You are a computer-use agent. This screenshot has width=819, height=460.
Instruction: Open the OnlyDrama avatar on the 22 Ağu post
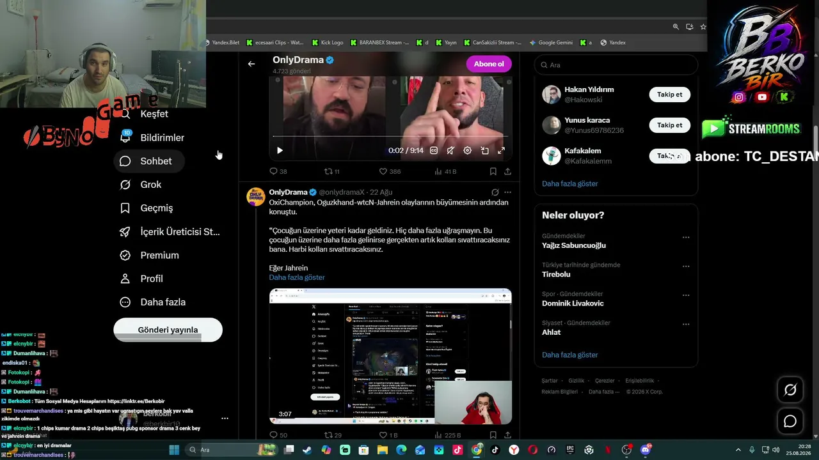(256, 197)
